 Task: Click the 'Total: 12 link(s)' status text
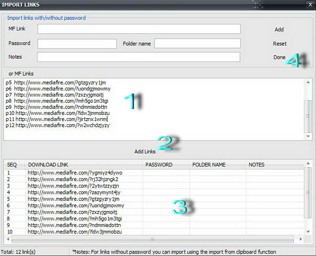[18, 252]
